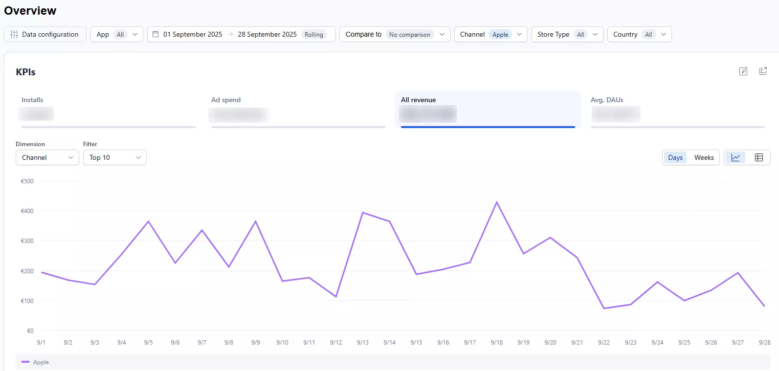Screen dimensions: 779x371
Task: Open the Top 10 filter dropdown
Action: [114, 157]
